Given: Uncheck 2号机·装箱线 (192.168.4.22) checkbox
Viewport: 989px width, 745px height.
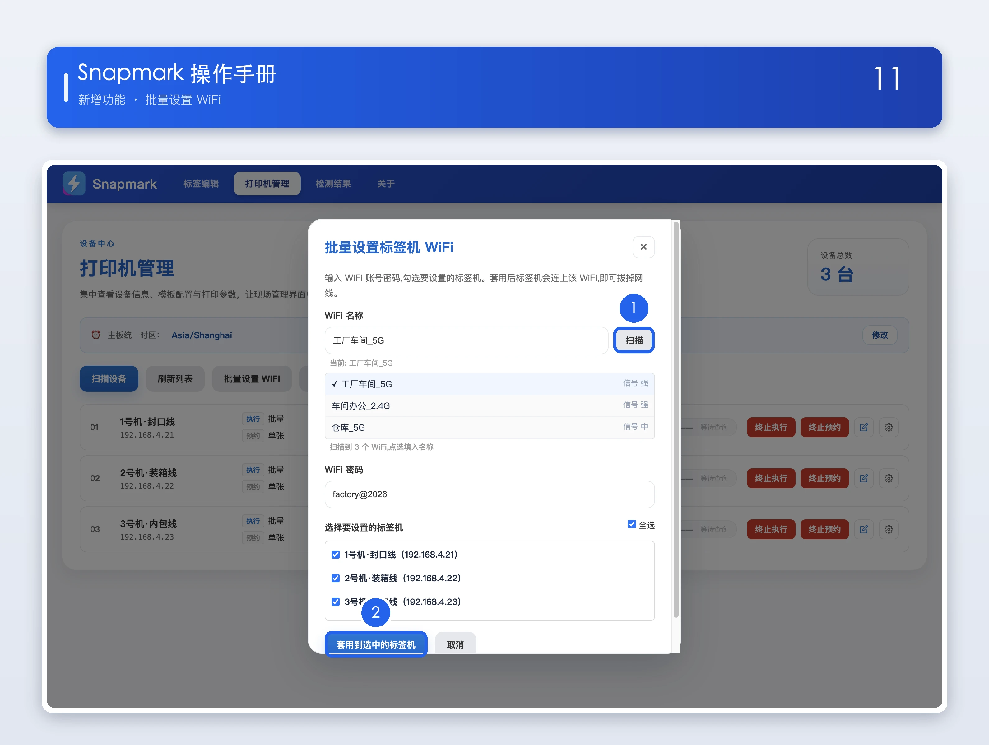Looking at the screenshot, I should pyautogui.click(x=335, y=578).
